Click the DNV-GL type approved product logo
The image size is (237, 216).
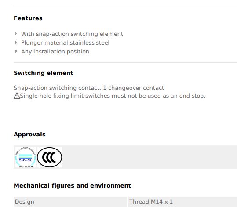(x=26, y=157)
